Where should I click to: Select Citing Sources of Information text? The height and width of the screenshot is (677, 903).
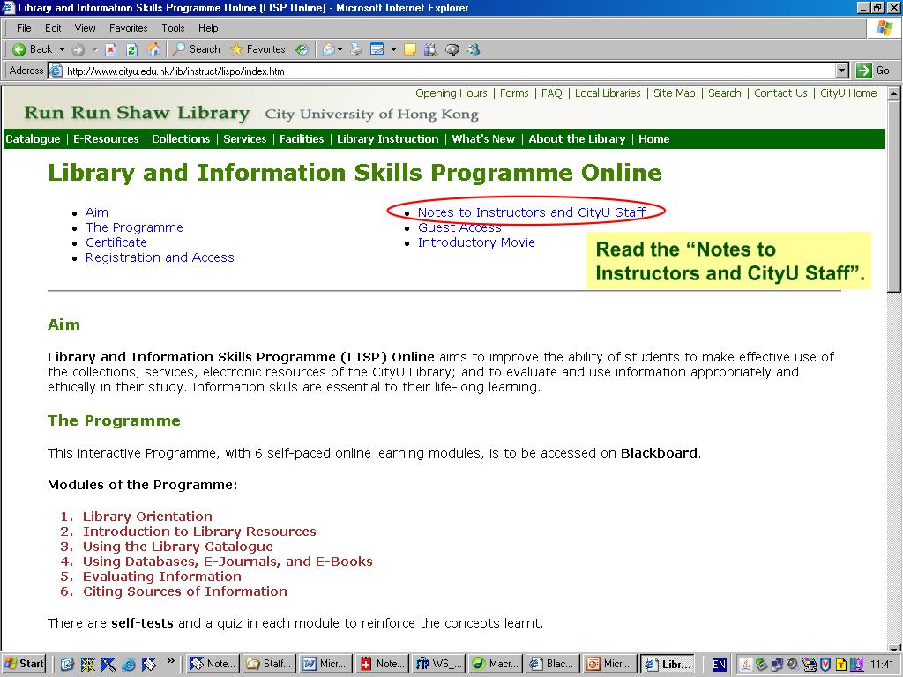pyautogui.click(x=185, y=591)
